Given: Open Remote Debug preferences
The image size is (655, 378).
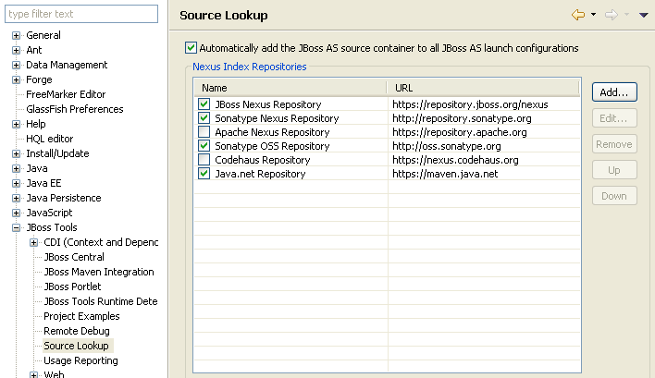Looking at the screenshot, I should pyautogui.click(x=77, y=331).
